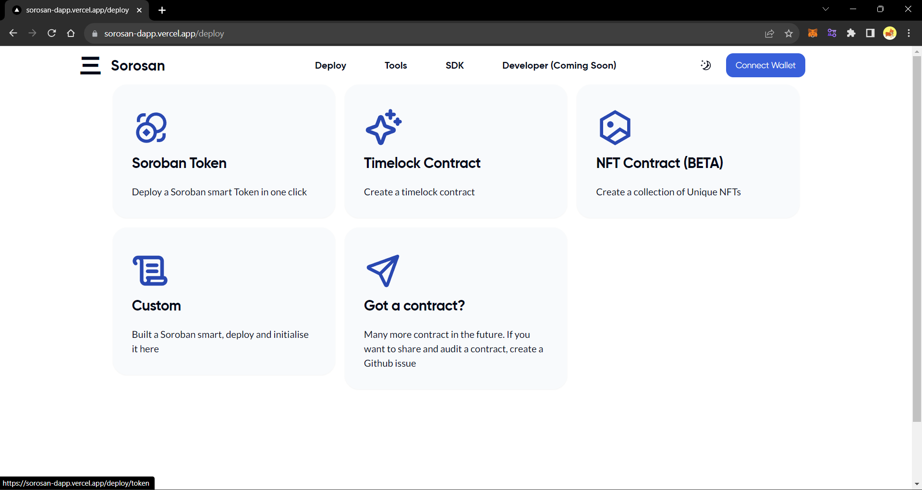
Task: Open a new browser tab
Action: tap(162, 10)
